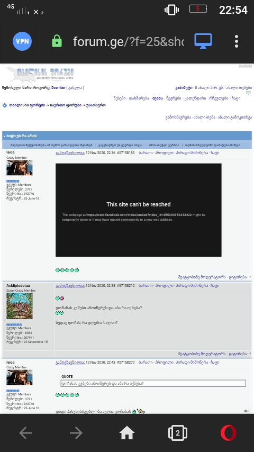Tap the blue VPN badge

click(22, 41)
